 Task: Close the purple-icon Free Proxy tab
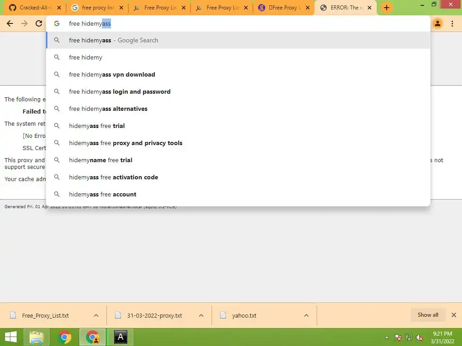click(308, 8)
